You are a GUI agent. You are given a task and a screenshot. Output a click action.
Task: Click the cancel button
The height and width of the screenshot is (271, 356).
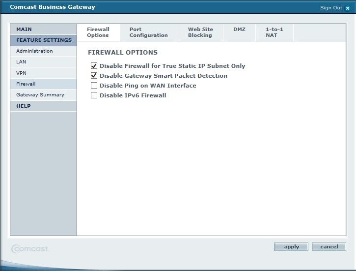[x=329, y=247]
